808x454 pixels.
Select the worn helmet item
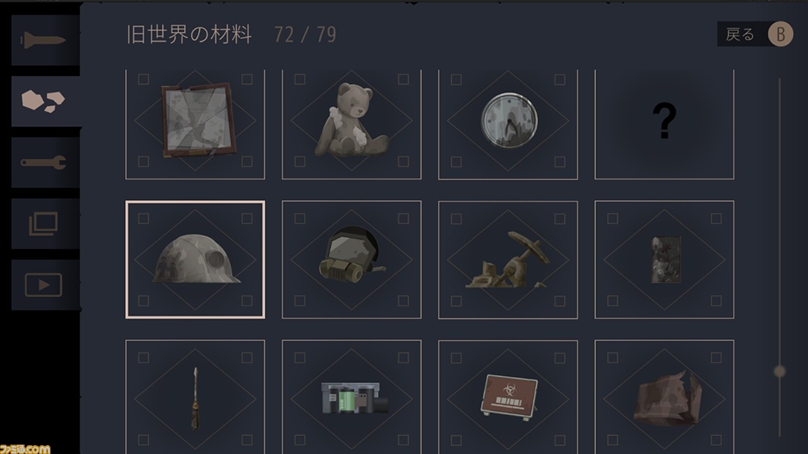tap(195, 260)
